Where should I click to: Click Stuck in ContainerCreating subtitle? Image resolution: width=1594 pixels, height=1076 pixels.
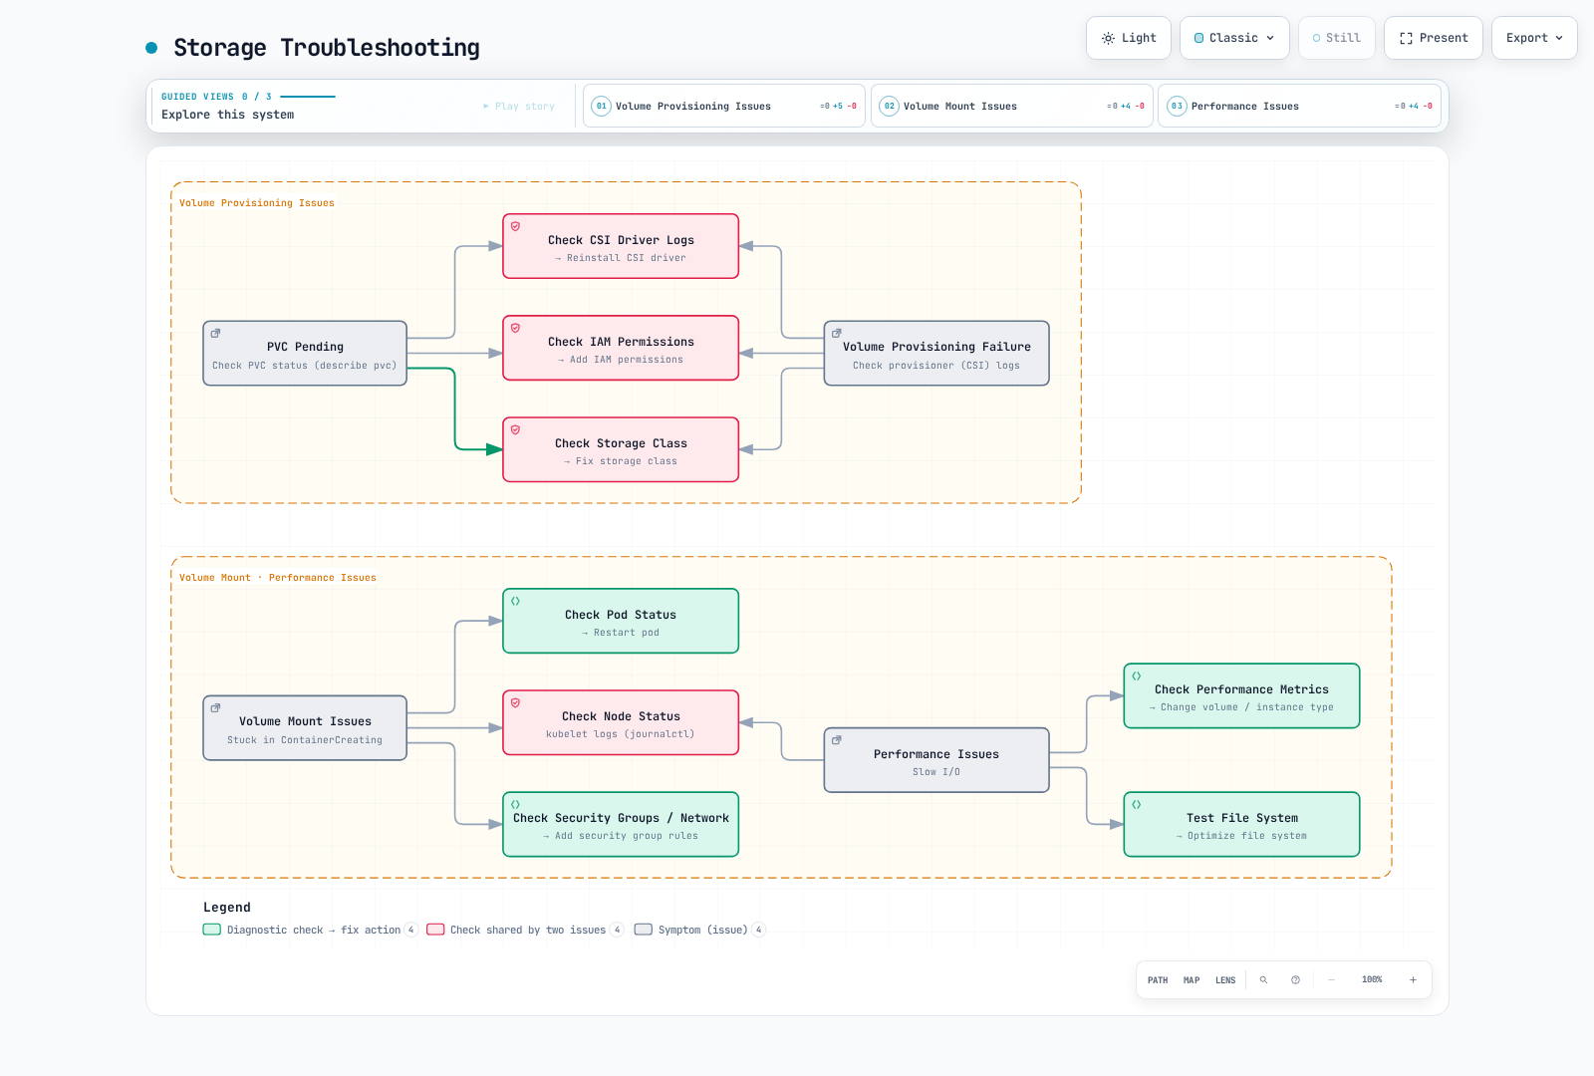305,740
